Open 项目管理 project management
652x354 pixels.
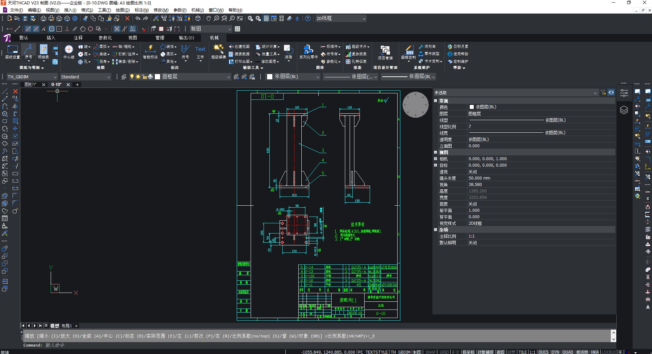385,53
